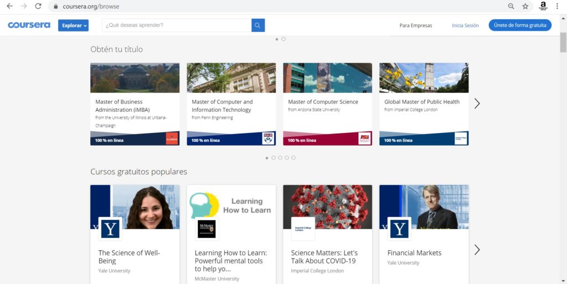Click the browser forward arrow
567x284 pixels.
coord(24,6)
